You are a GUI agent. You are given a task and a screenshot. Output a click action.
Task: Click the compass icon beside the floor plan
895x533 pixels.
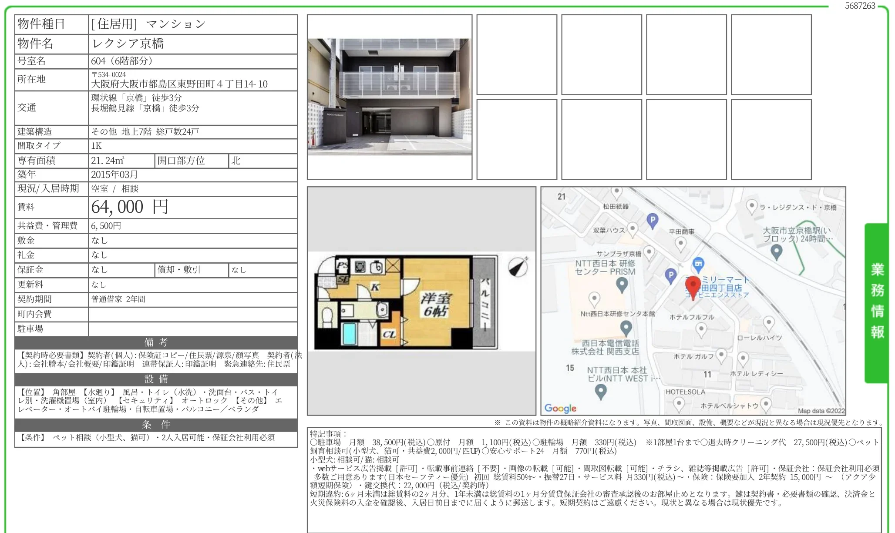click(x=518, y=267)
